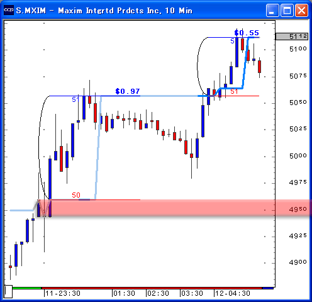The image size is (312, 302).
Task: Click the 49.00 price axis label
Action: tap(298, 262)
